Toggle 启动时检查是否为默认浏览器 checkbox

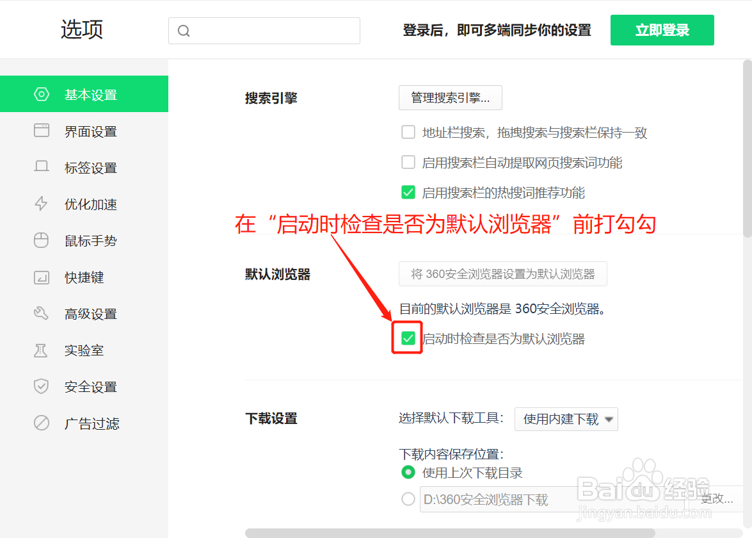(408, 338)
